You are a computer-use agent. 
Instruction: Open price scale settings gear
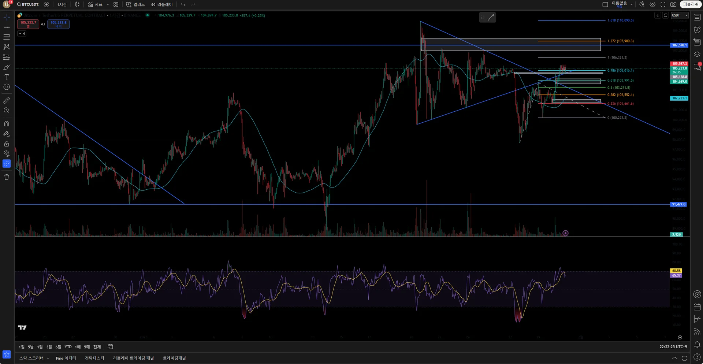[680, 338]
